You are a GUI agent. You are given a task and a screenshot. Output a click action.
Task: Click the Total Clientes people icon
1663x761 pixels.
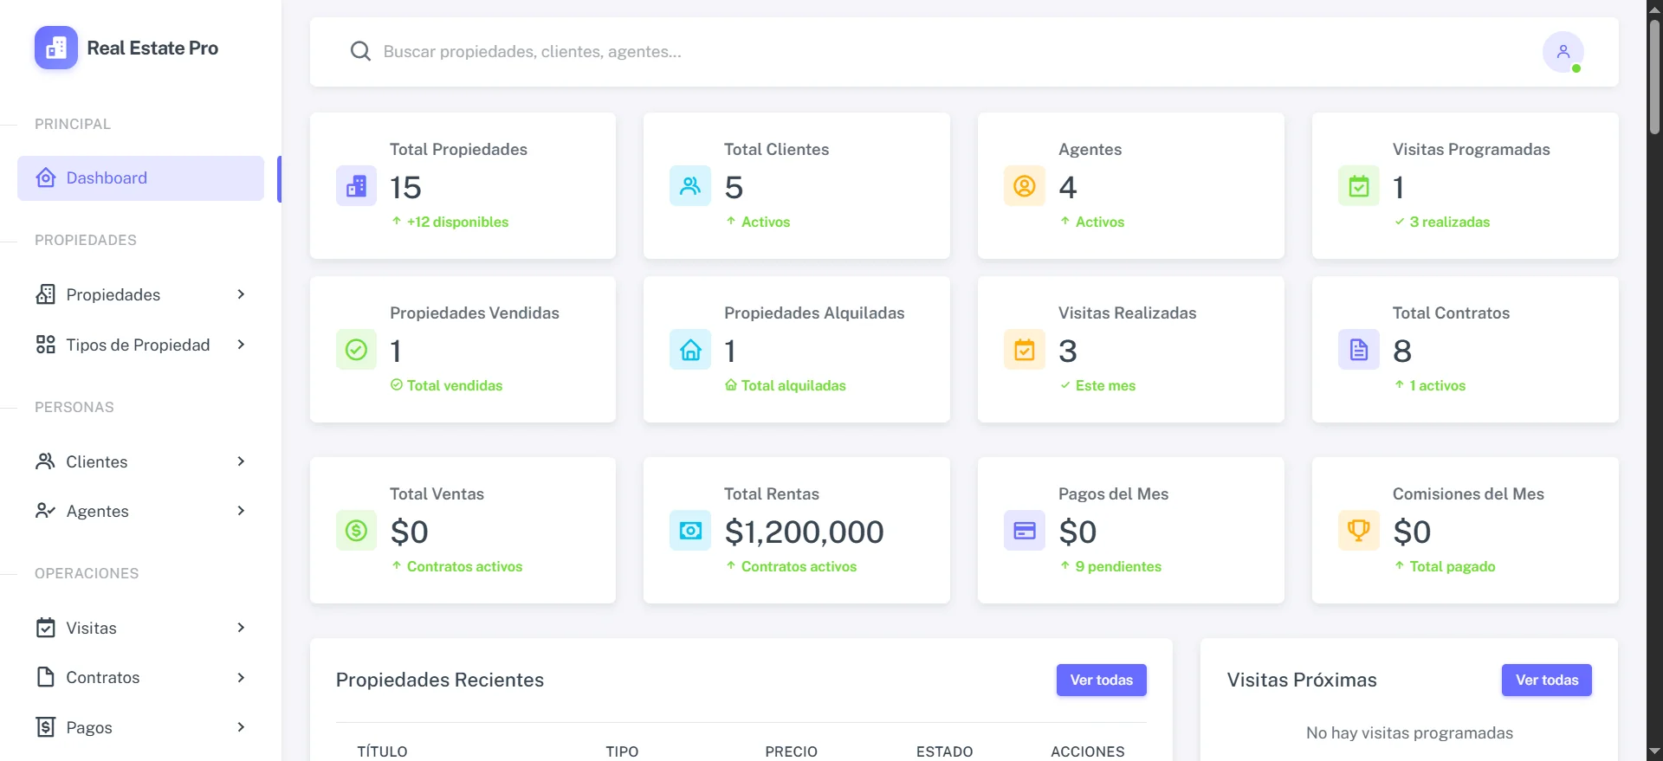(690, 185)
